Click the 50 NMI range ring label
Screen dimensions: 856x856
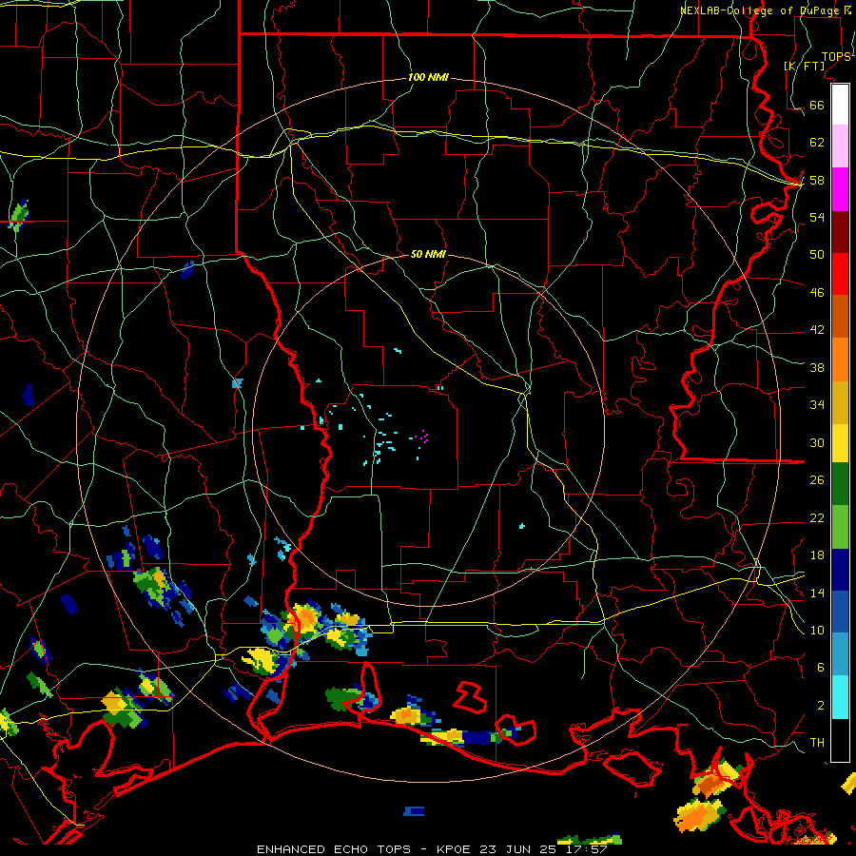[428, 254]
